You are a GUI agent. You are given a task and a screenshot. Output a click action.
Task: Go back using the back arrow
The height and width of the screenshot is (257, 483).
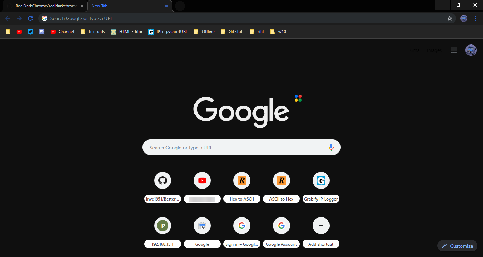tap(8, 18)
